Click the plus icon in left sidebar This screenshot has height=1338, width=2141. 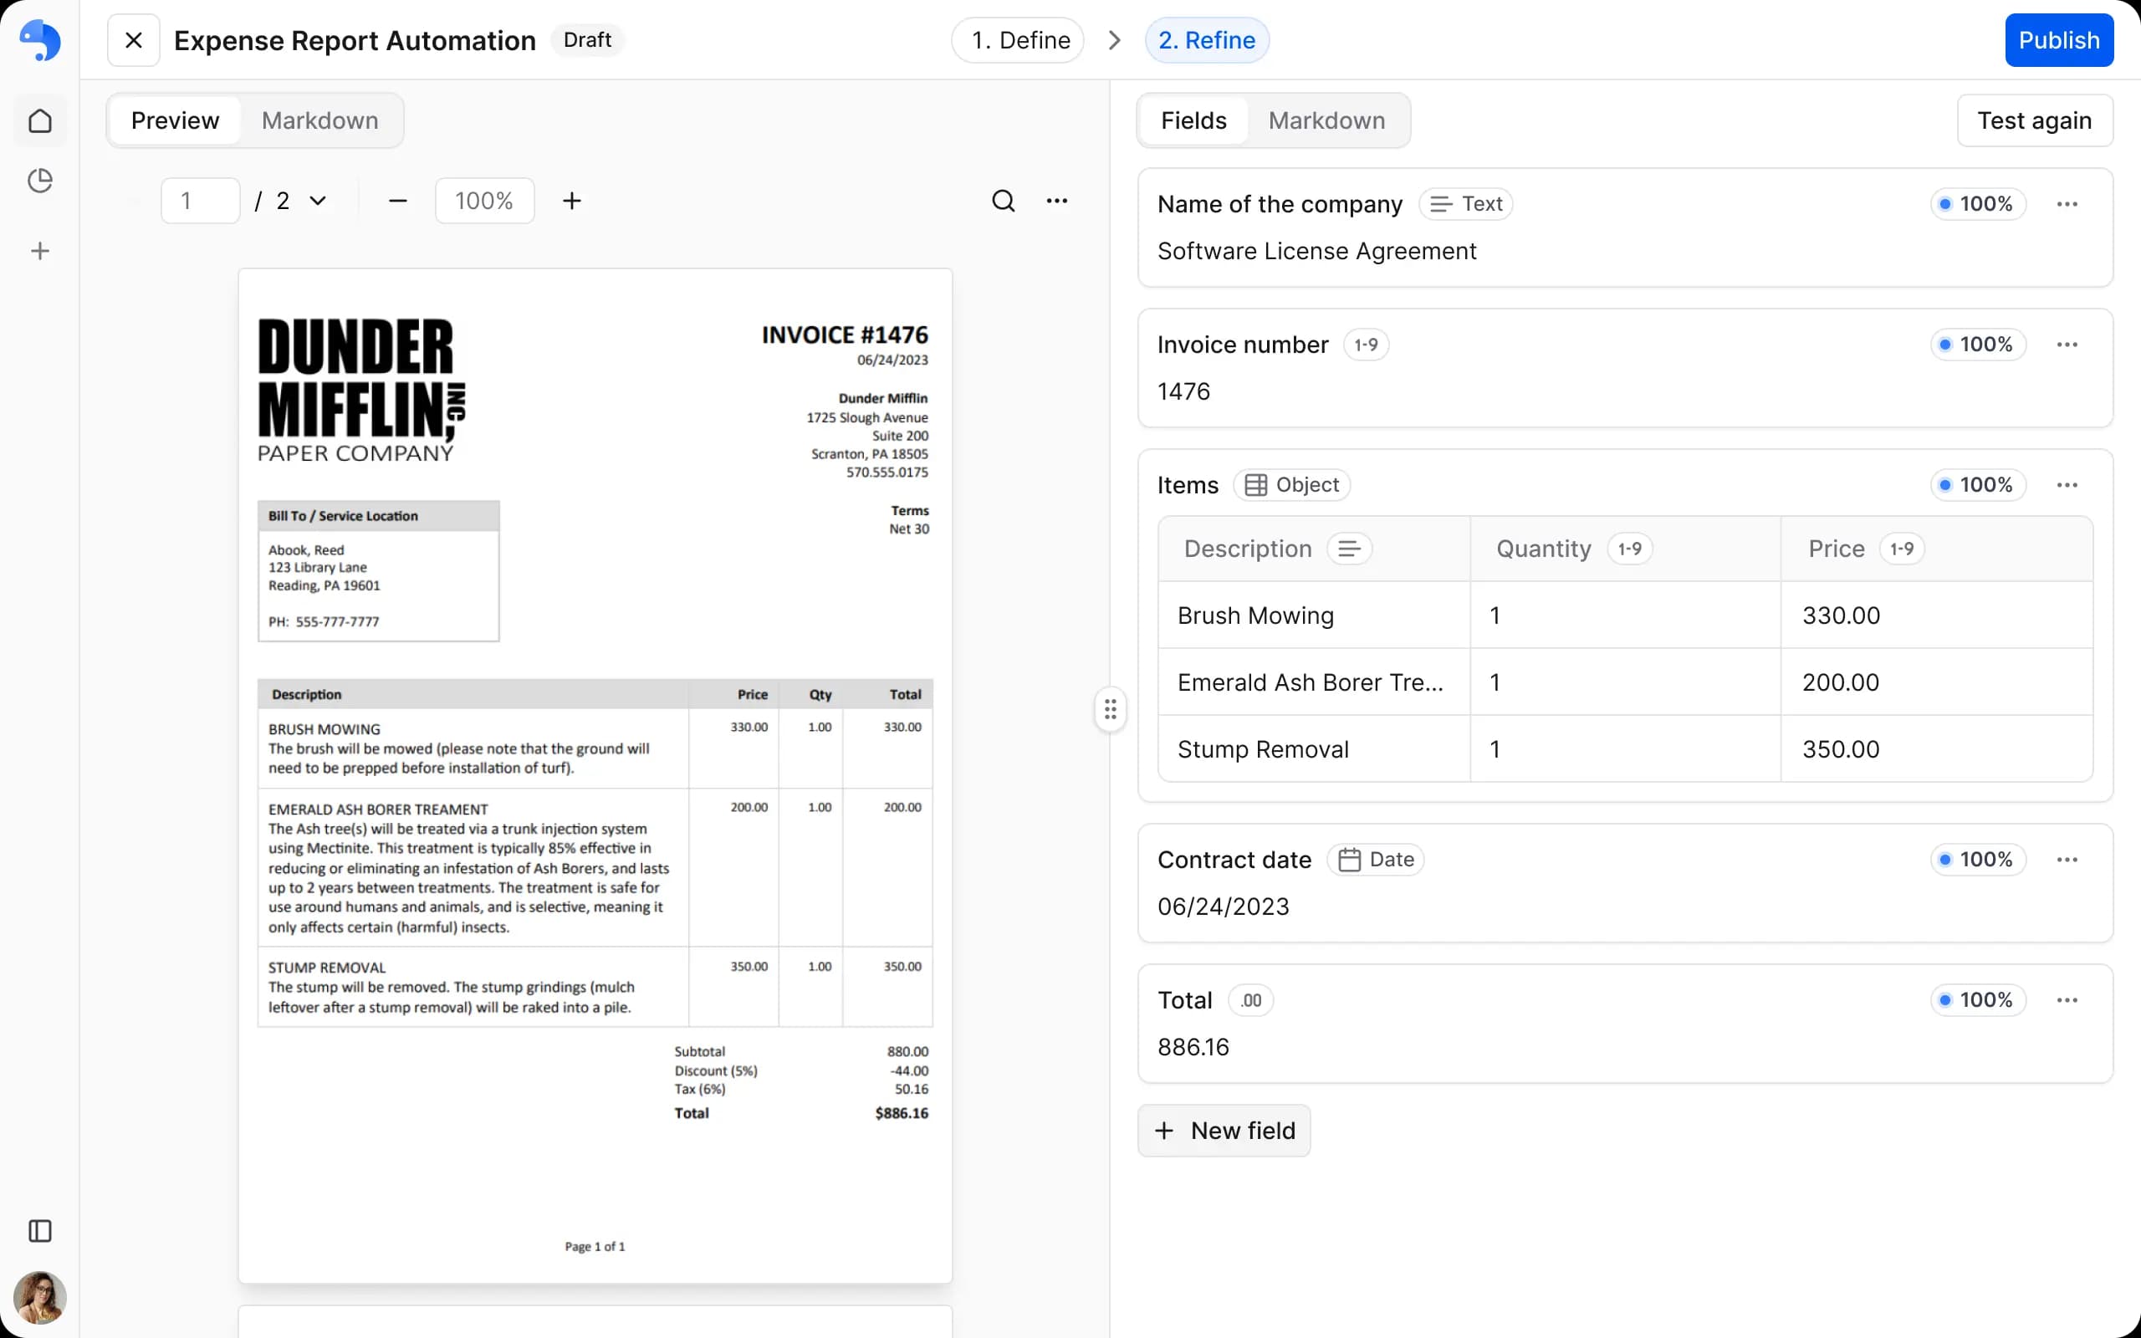tap(40, 252)
